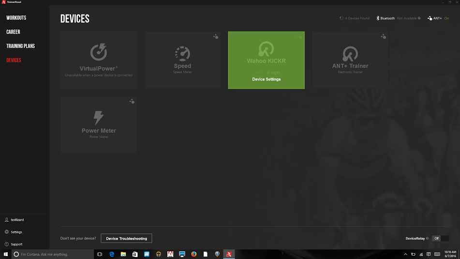The height and width of the screenshot is (259, 460).
Task: Click the 4 Devices Found spinner icon
Action: coord(341,18)
